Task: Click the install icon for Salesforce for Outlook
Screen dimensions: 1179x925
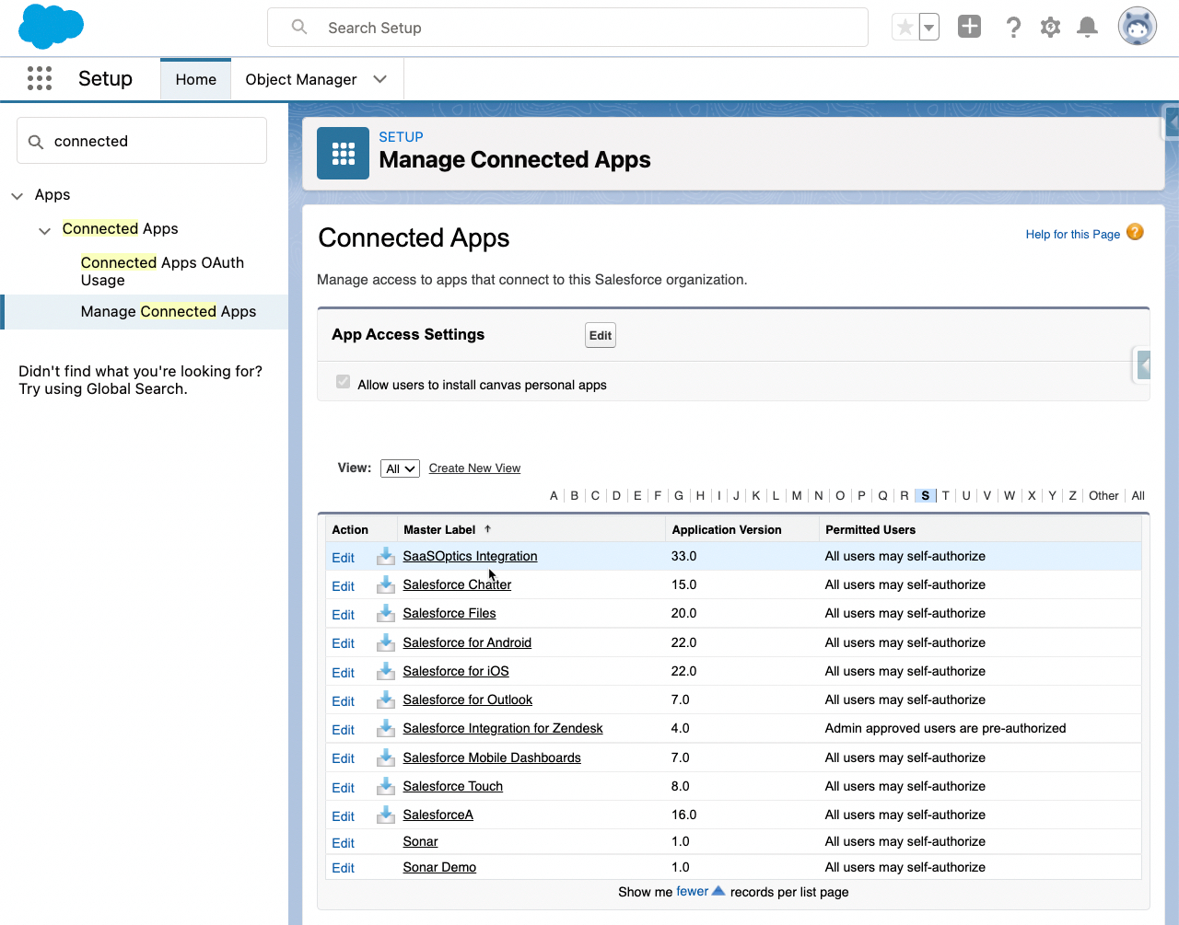Action: click(x=386, y=700)
